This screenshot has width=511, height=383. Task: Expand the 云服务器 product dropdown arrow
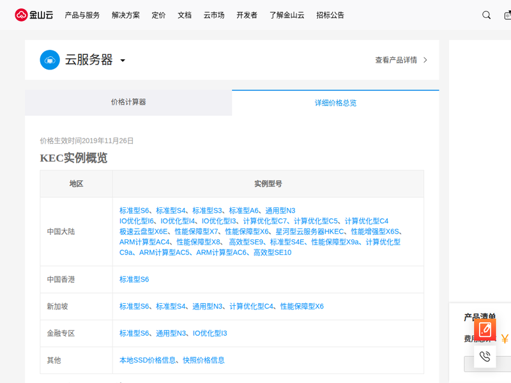[x=123, y=61]
